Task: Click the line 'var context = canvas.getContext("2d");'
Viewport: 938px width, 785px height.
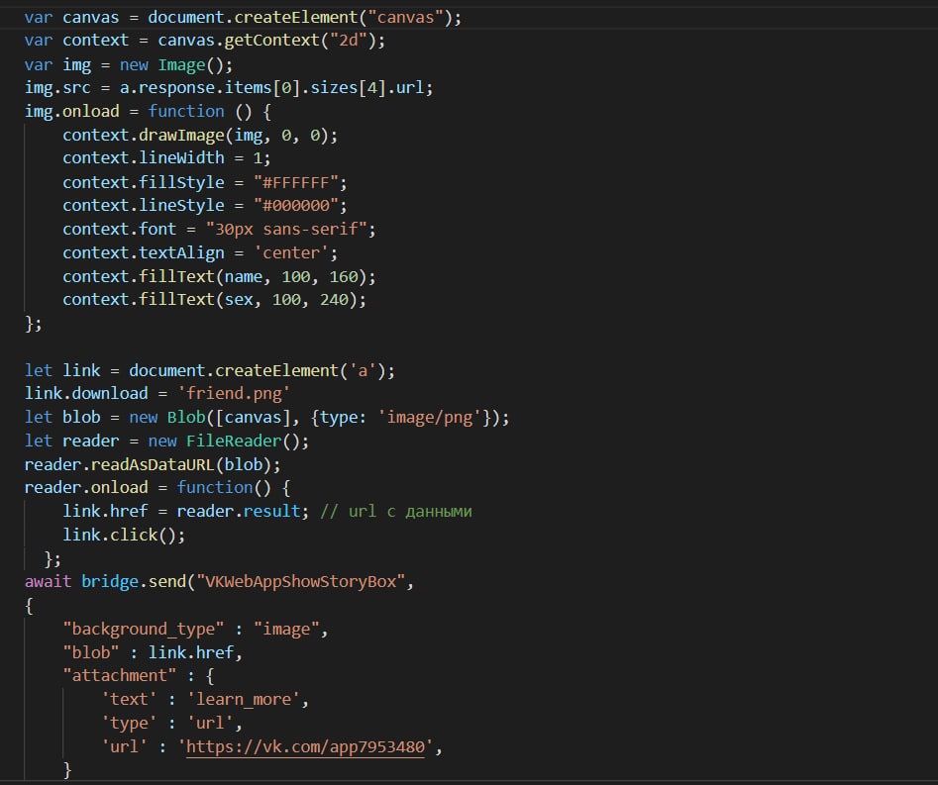Action: [205, 41]
